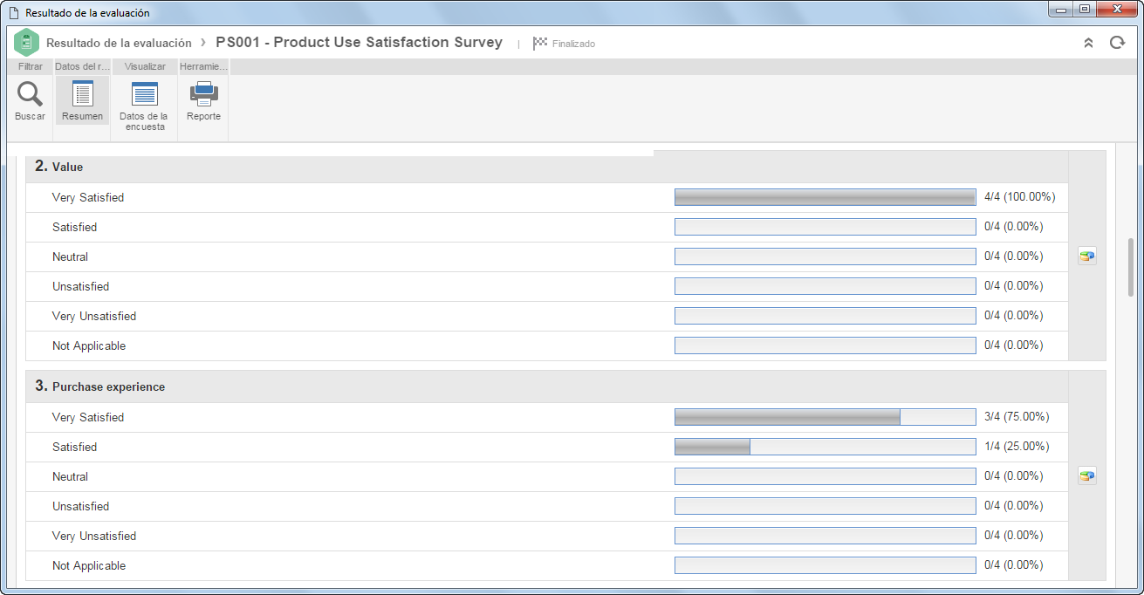Click the Finalizado status flag
The height and width of the screenshot is (595, 1144).
(x=564, y=43)
